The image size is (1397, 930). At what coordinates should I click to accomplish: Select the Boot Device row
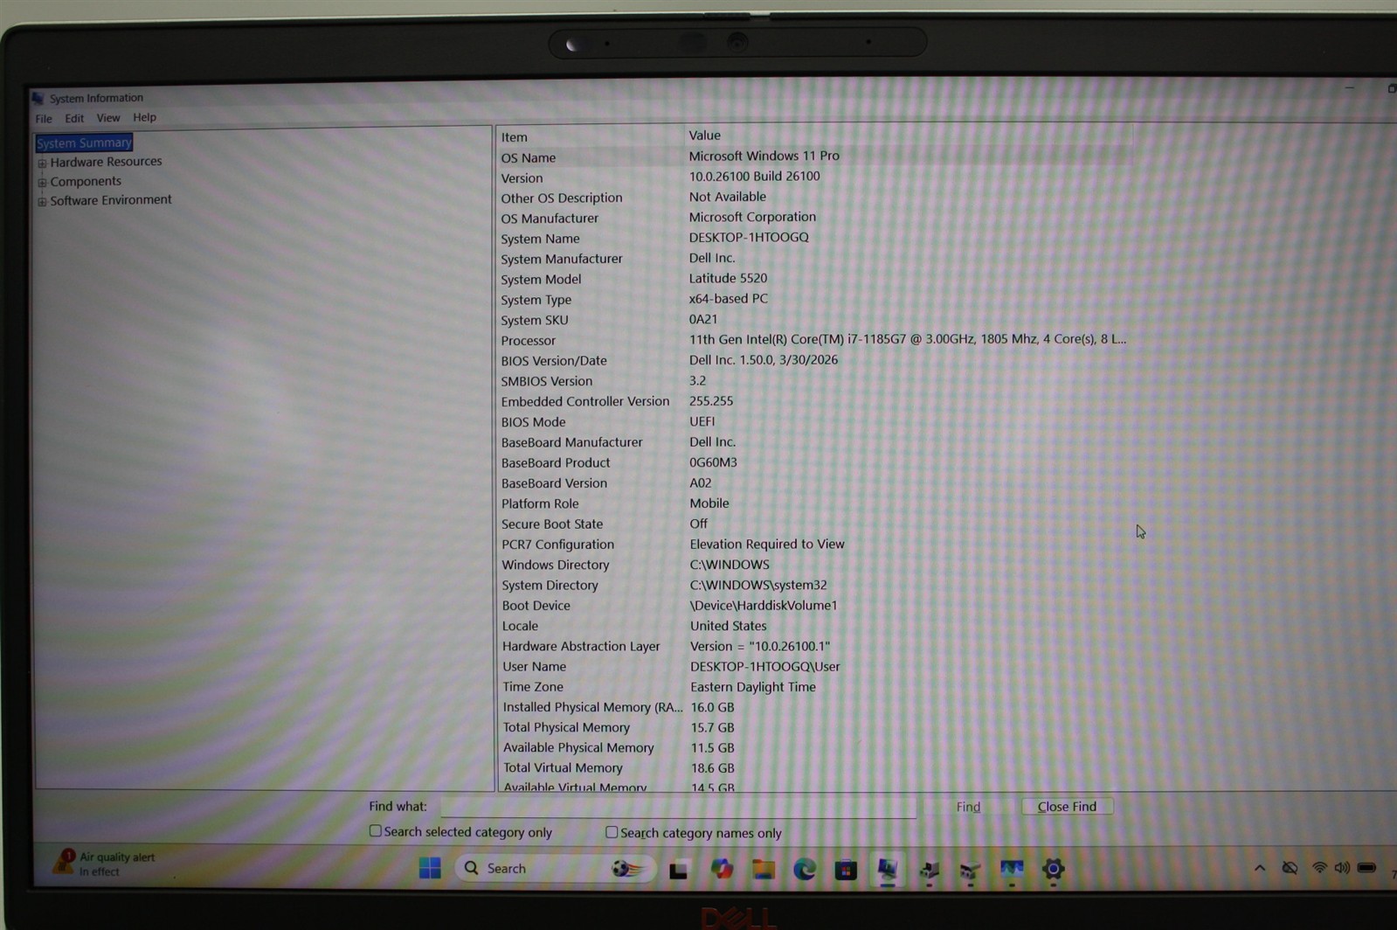click(x=814, y=605)
